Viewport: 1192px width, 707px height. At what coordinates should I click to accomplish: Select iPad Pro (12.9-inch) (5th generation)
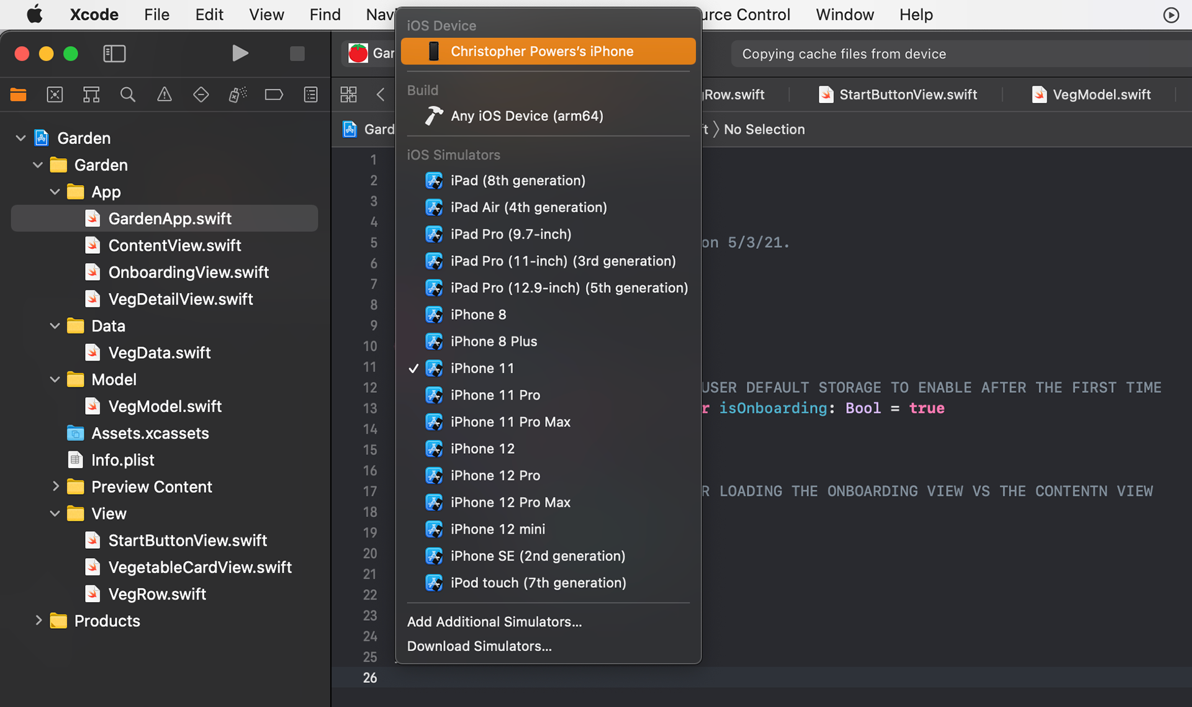[x=548, y=288]
